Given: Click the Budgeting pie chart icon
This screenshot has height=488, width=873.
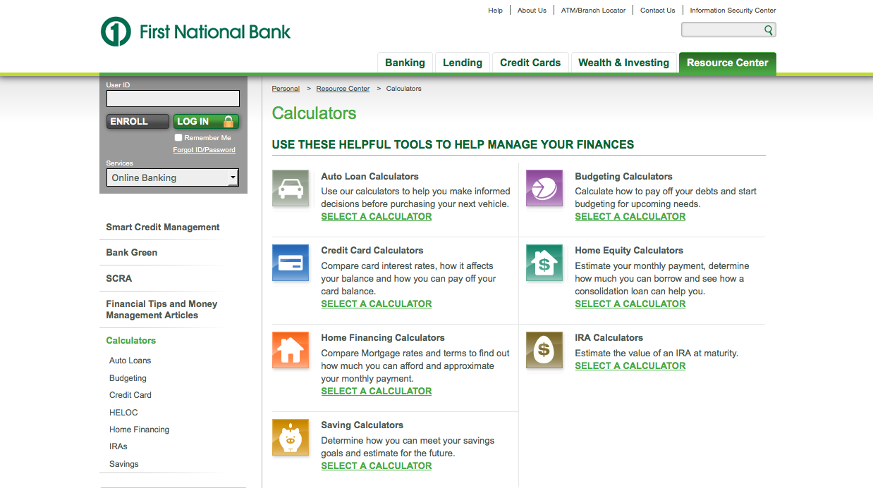Looking at the screenshot, I should 544,188.
